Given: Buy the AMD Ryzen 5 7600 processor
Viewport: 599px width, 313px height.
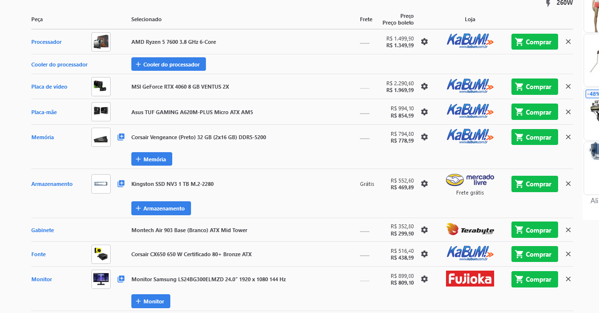Looking at the screenshot, I should [535, 42].
